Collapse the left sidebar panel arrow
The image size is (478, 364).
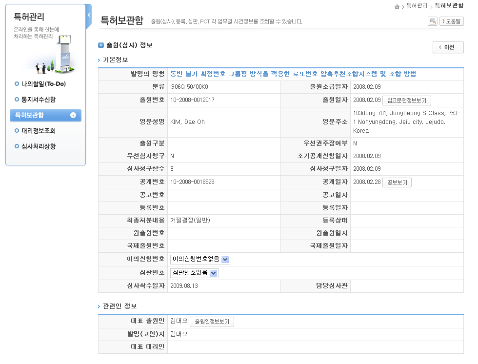[88, 15]
